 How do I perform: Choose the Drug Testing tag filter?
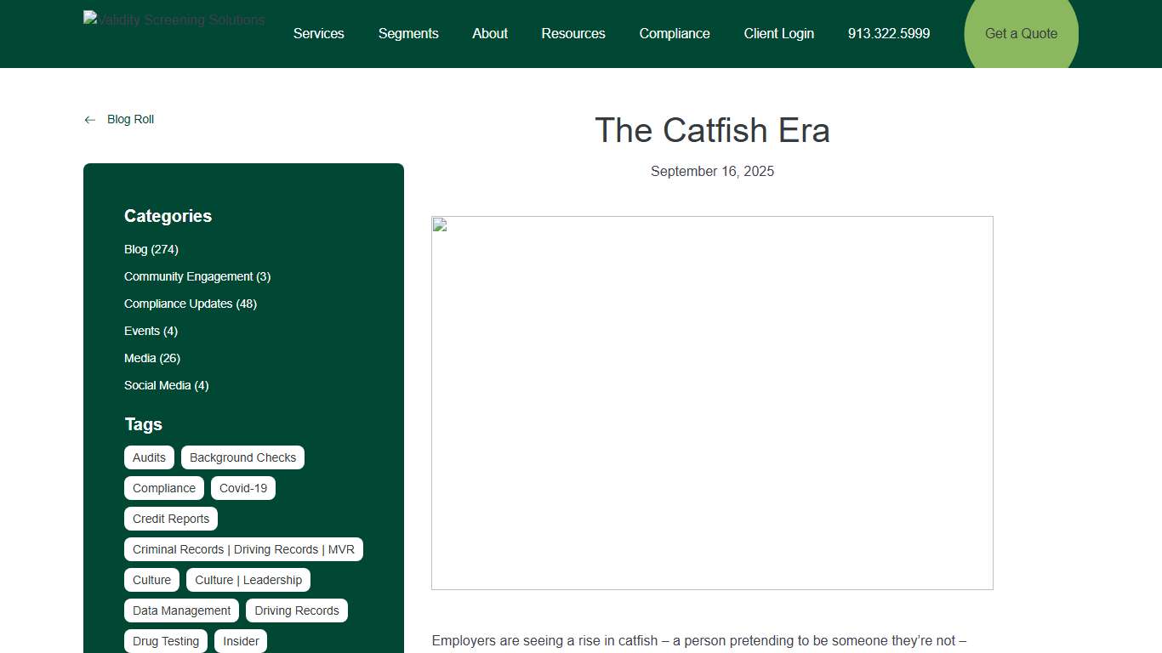point(165,641)
